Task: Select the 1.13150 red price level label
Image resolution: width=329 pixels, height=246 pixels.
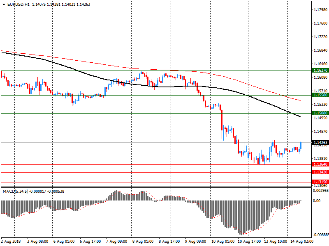Action: [x=320, y=182]
